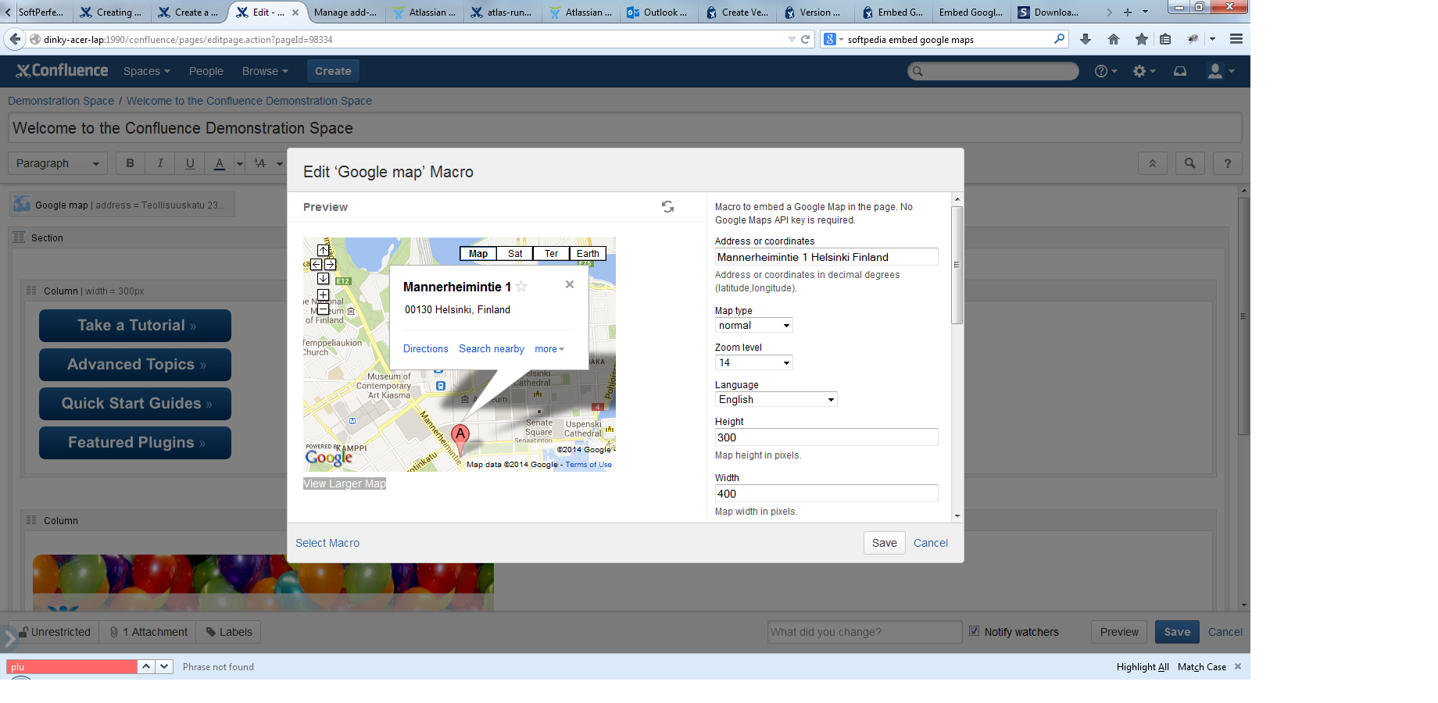The width and height of the screenshot is (1438, 703).
Task: Open the find and replace search tool
Action: 1189,163
